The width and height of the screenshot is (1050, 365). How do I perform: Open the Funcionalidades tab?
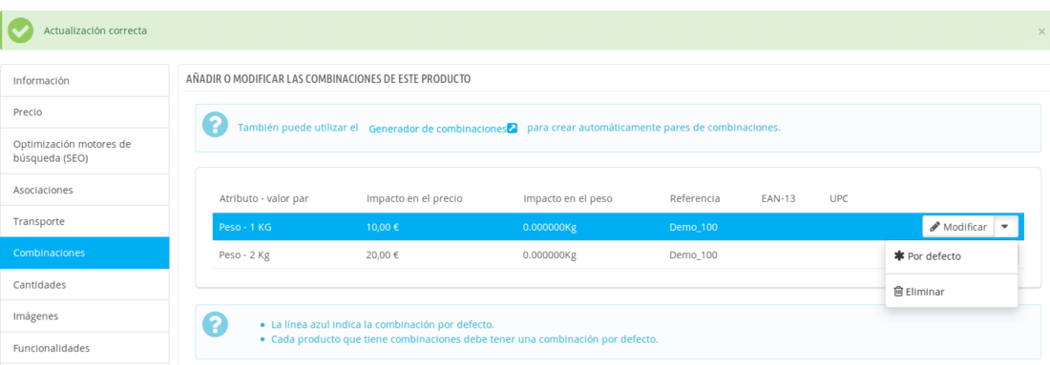[x=85, y=348]
